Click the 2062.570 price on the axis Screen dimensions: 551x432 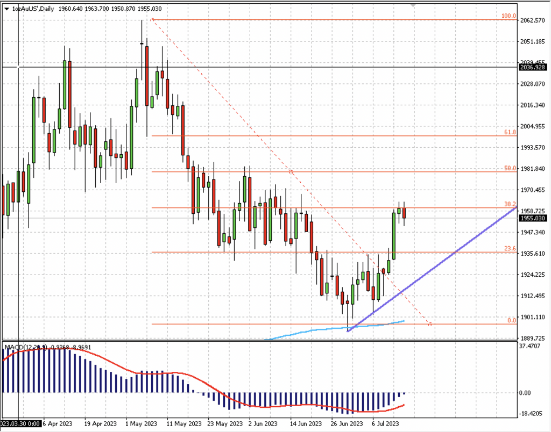[x=532, y=20]
